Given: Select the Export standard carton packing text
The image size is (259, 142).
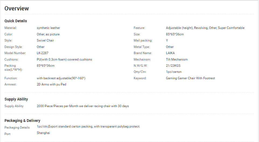Looking at the screenshot, I should pos(71,126).
